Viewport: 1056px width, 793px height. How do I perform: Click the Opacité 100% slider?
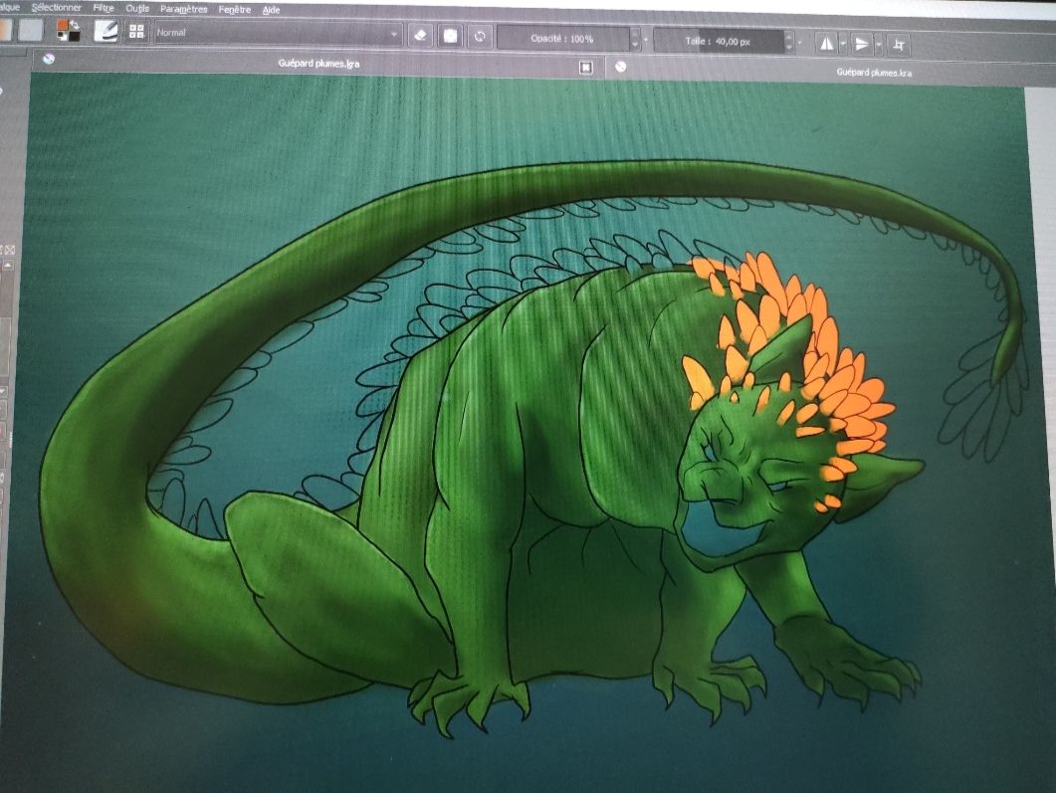tap(563, 39)
